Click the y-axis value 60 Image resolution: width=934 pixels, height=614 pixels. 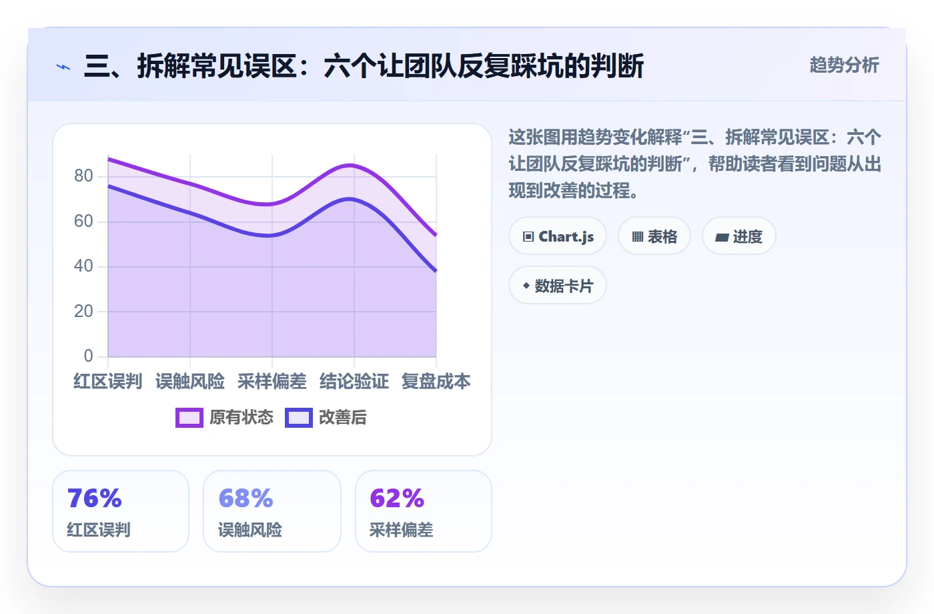coord(83,222)
